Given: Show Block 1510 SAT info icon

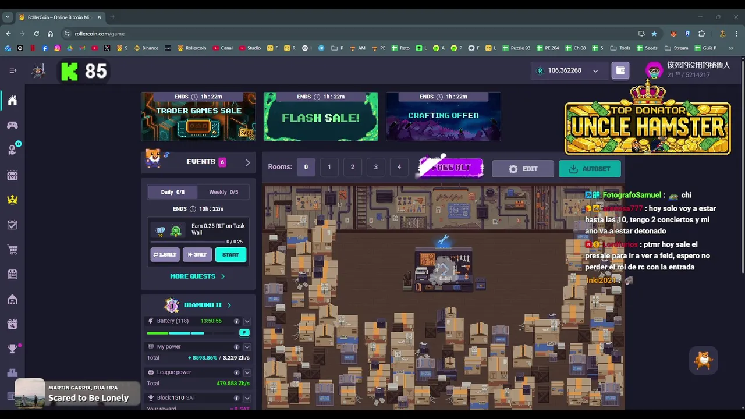Looking at the screenshot, I should click(236, 398).
